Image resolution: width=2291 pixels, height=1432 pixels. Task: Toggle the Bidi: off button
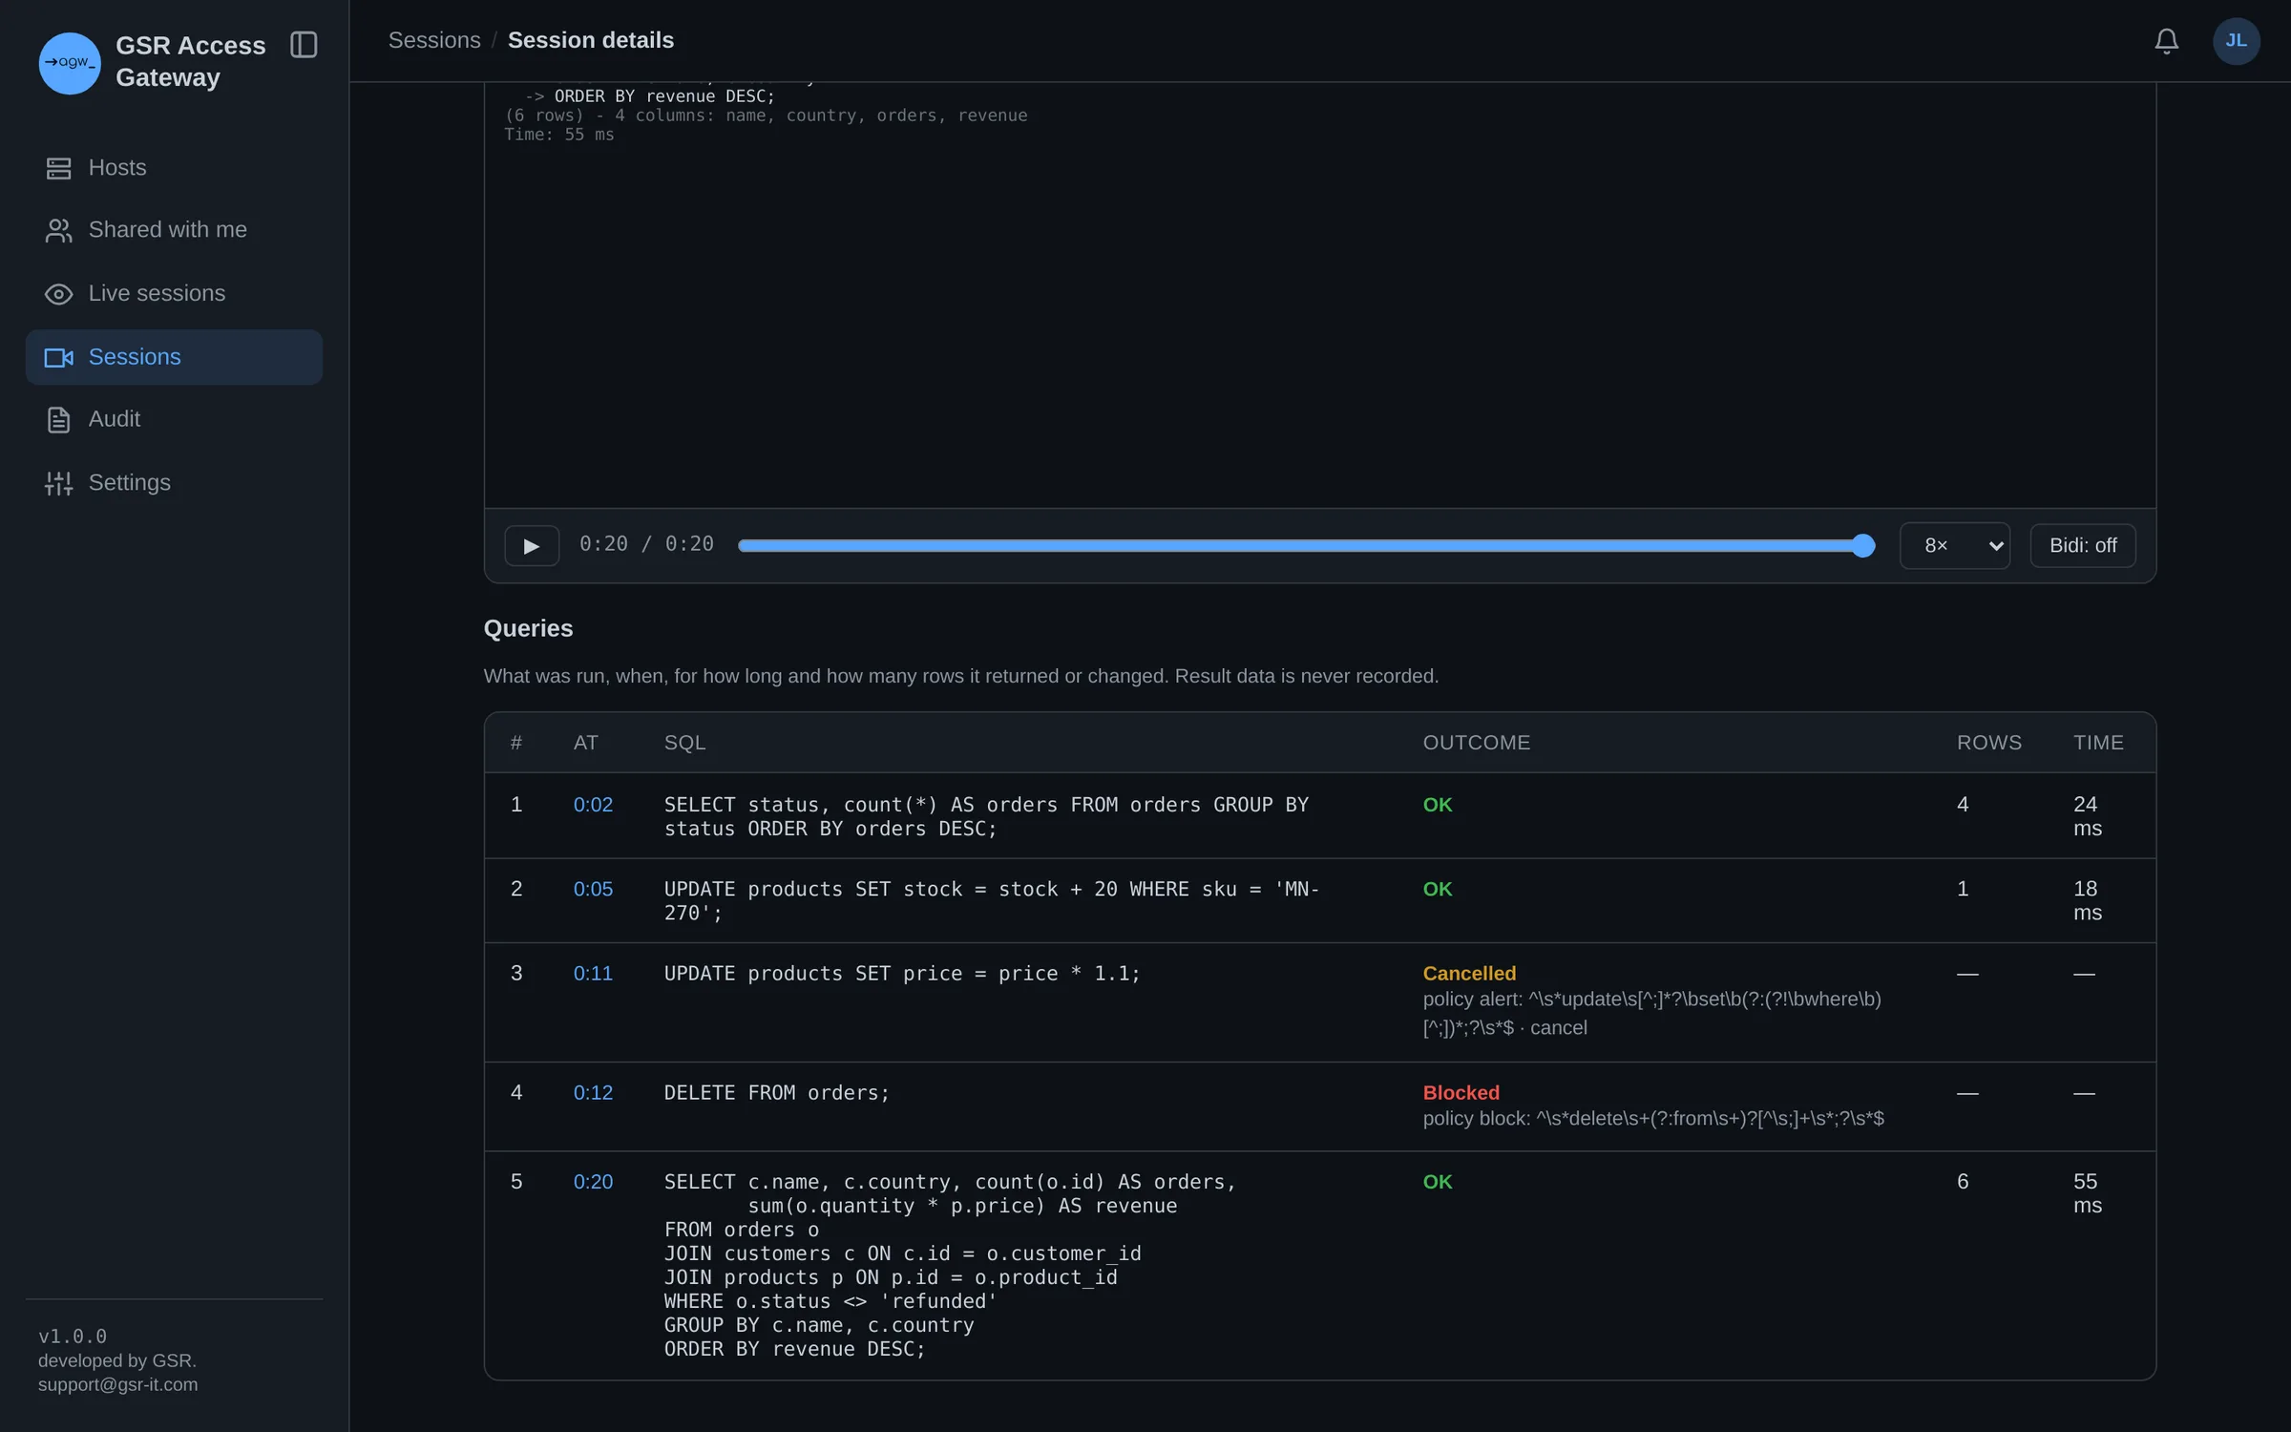pos(2082,545)
